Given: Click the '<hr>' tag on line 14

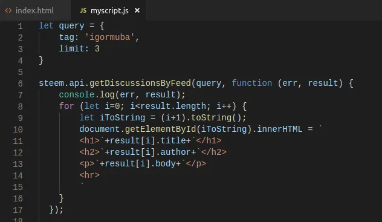Looking at the screenshot, I should click(x=89, y=175).
